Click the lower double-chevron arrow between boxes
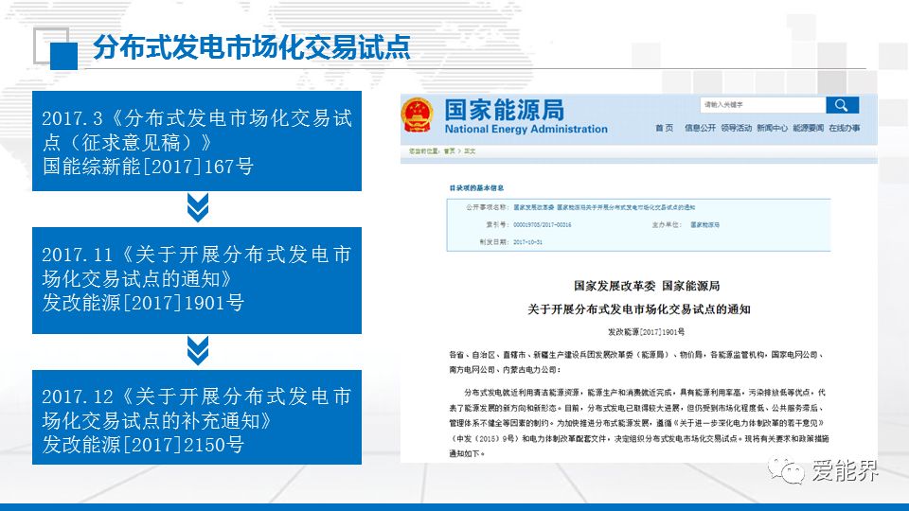 [197, 350]
